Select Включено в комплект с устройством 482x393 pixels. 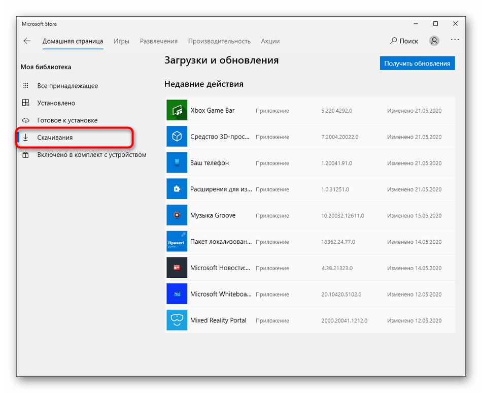click(91, 155)
